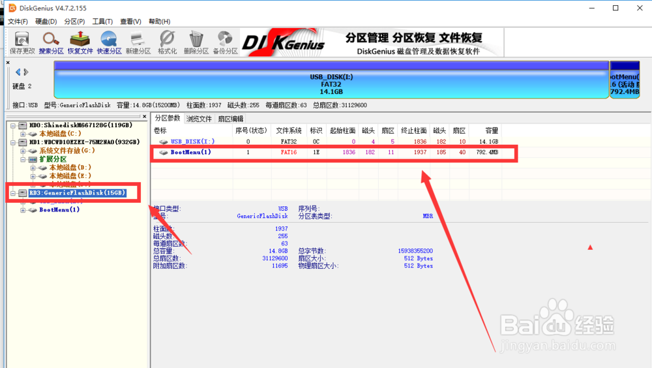652x368 pixels.
Task: Select HD1:WDCWD10EZEX-75M2NA0(932GB) disk
Action: (x=84, y=142)
